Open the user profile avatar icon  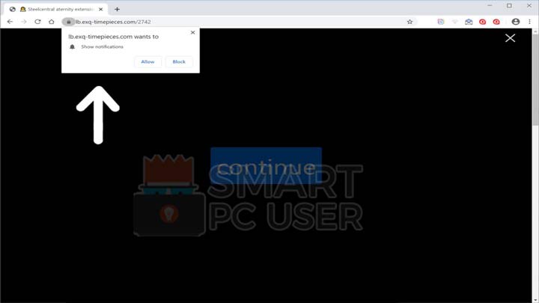coord(516,22)
